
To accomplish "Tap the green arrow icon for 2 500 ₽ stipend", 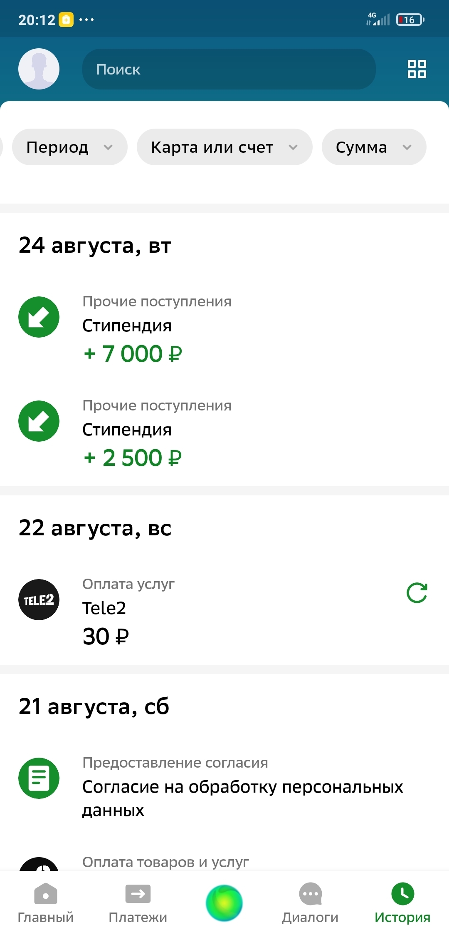I will tap(39, 421).
